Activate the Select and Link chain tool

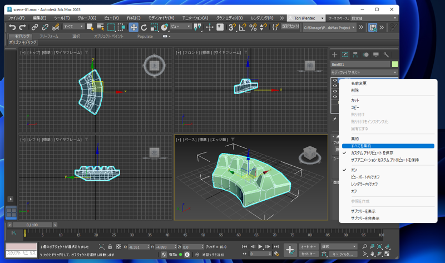click(34, 27)
